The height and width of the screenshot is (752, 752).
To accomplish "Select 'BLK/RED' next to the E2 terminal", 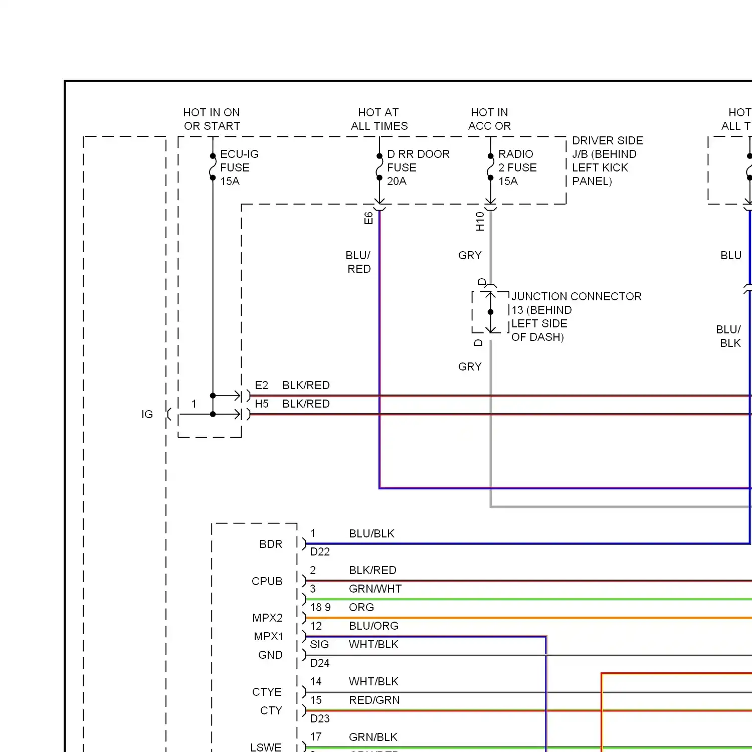I will 306,386.
